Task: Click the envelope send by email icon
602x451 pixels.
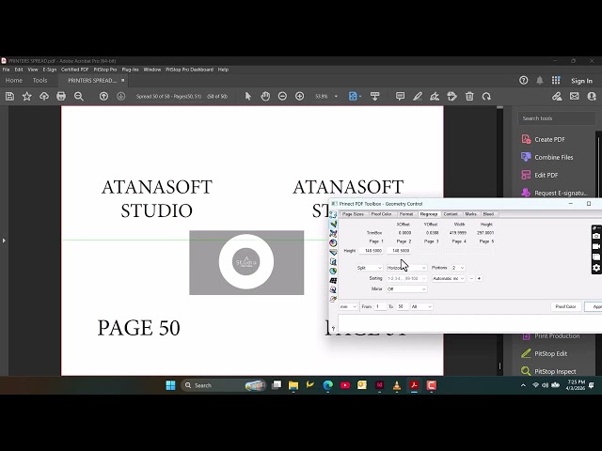Action: coord(575,96)
